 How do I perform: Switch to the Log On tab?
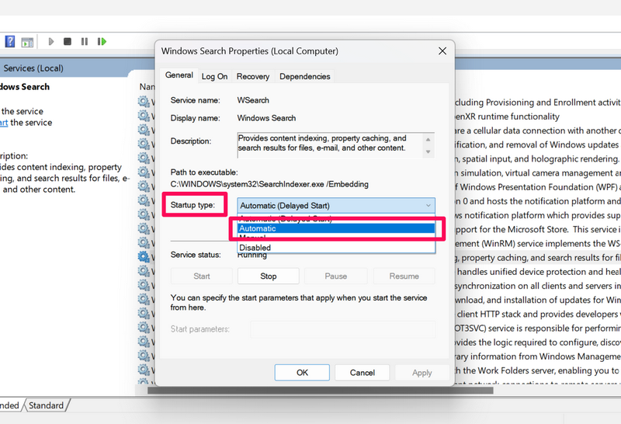point(214,76)
